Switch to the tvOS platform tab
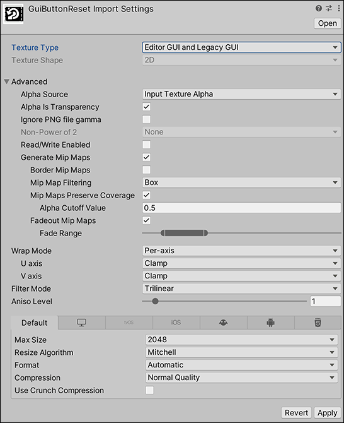Screen dimensions: 344x423 [129, 323]
